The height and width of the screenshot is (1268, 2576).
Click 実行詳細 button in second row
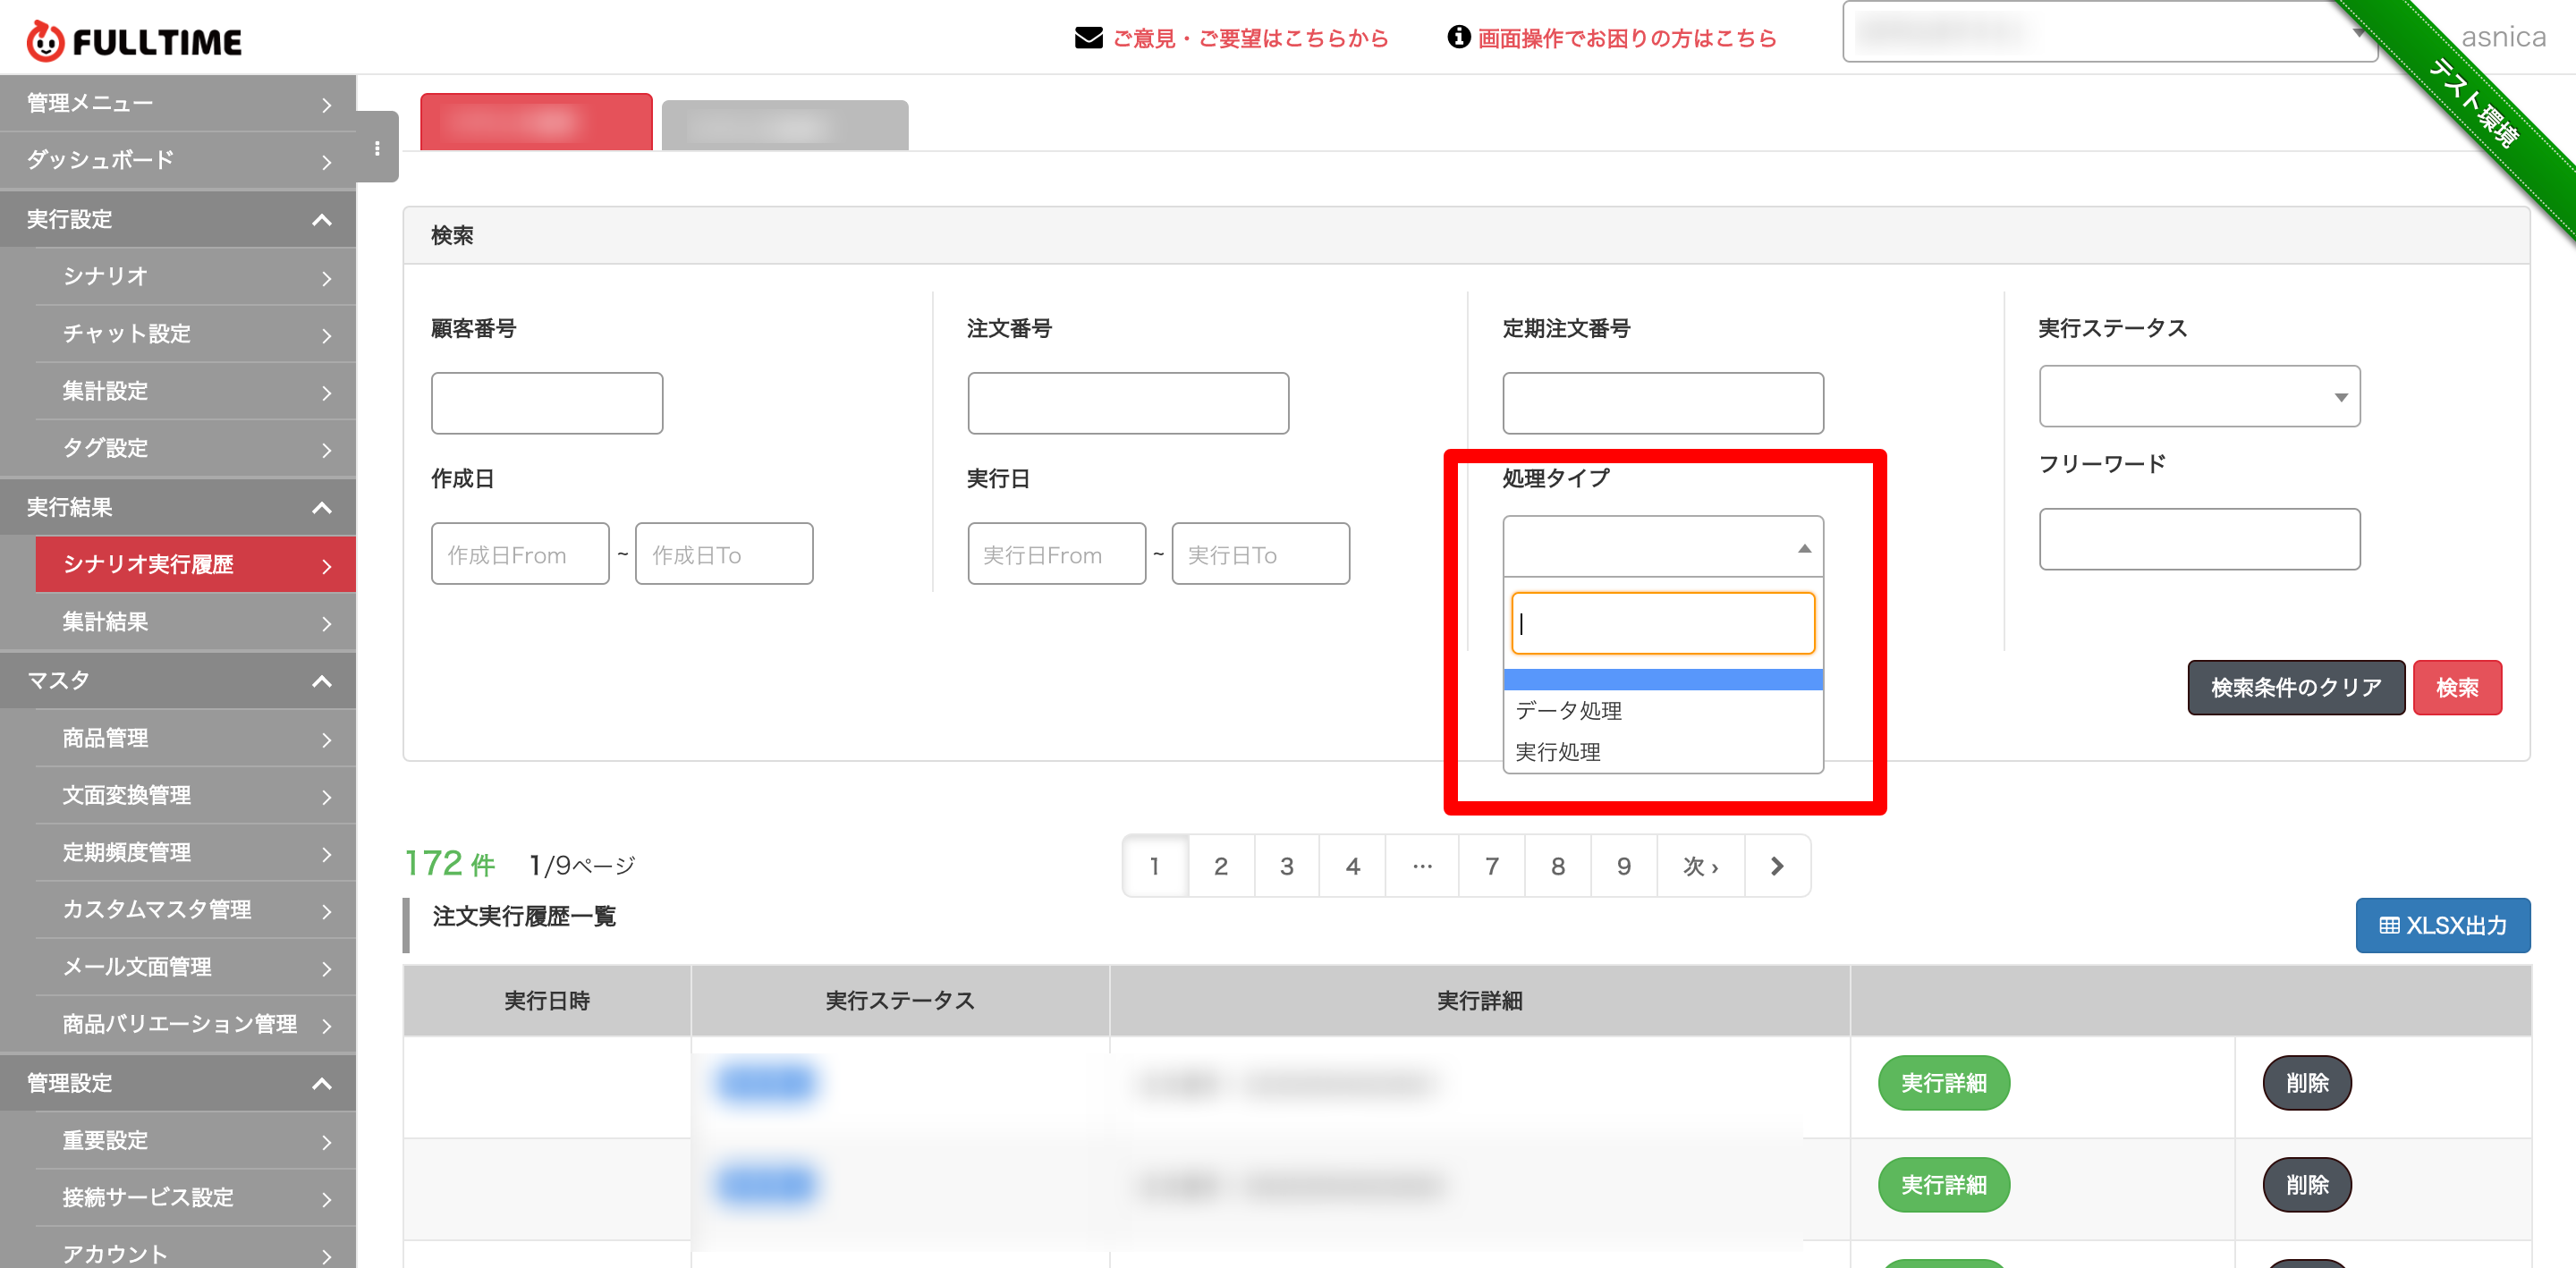pyautogui.click(x=1943, y=1185)
